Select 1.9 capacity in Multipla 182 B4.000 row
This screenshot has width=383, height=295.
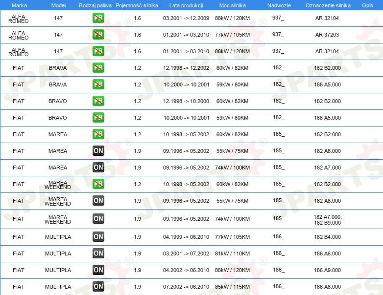pyautogui.click(x=137, y=237)
